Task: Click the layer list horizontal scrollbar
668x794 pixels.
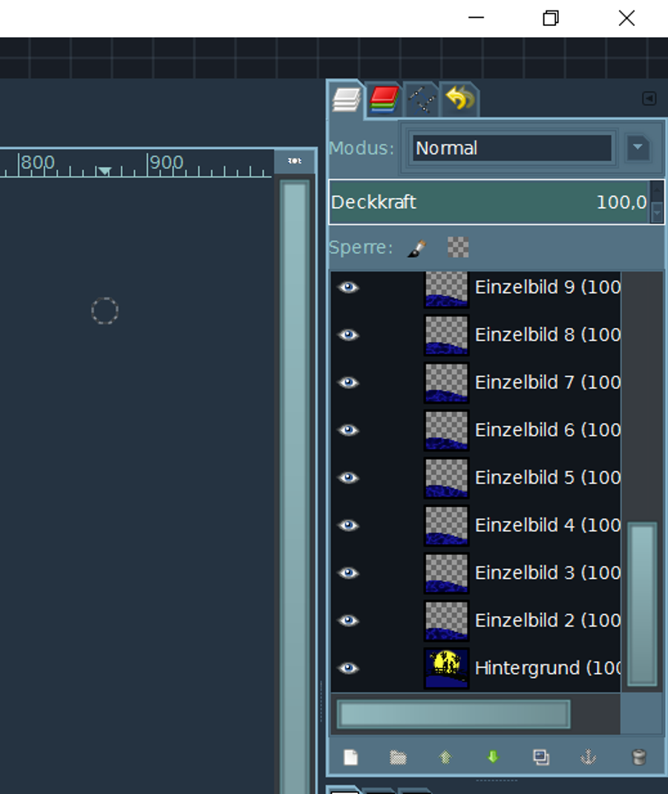Action: point(453,715)
